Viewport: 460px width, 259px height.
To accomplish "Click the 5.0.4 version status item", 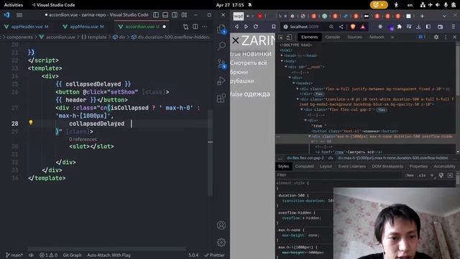I will coord(193,255).
